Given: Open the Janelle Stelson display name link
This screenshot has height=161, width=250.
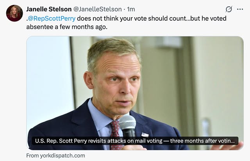Looking at the screenshot, I should coord(48,9).
